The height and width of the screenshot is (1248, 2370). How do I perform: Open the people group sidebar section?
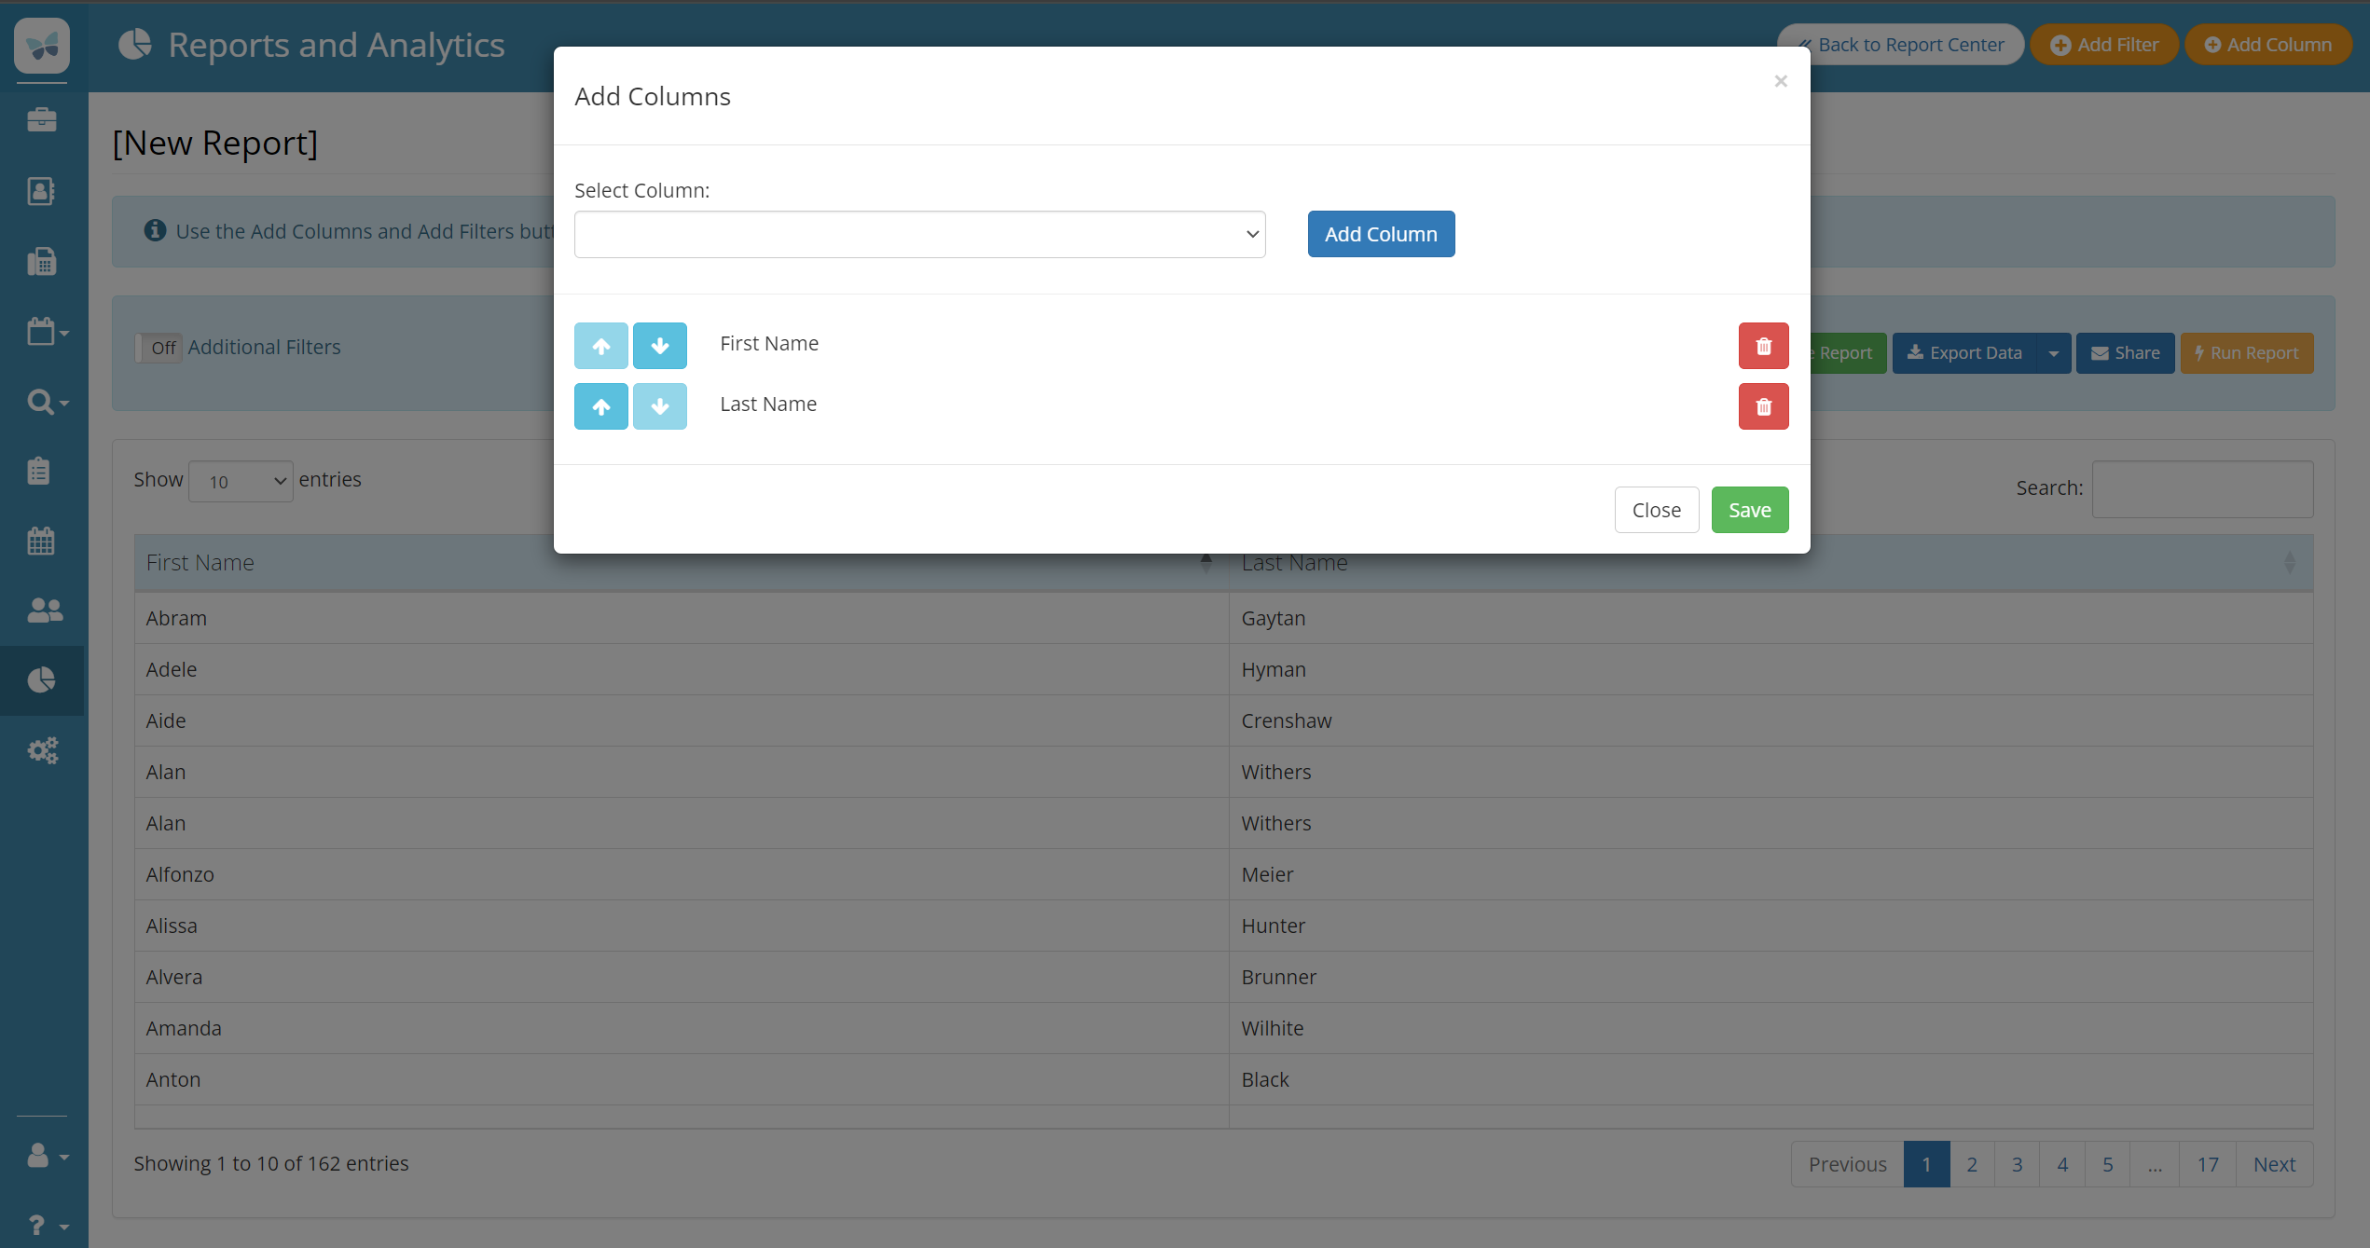[44, 610]
